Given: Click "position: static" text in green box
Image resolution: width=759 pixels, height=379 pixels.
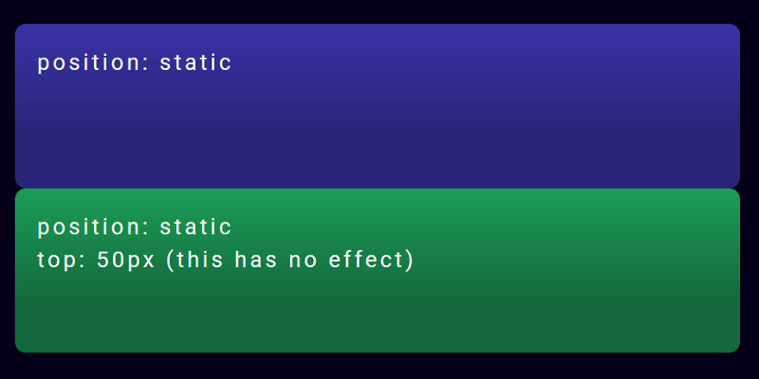Looking at the screenshot, I should [x=135, y=227].
